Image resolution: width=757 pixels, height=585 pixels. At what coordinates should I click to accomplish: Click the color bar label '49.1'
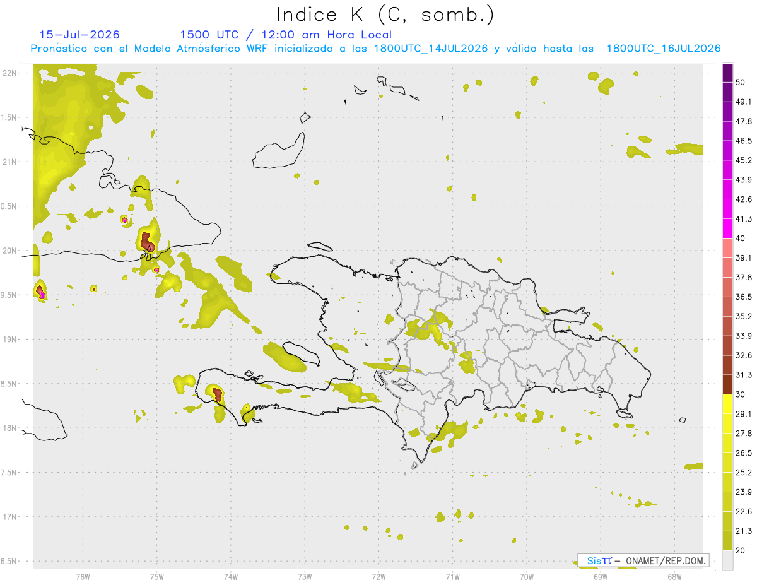(744, 102)
